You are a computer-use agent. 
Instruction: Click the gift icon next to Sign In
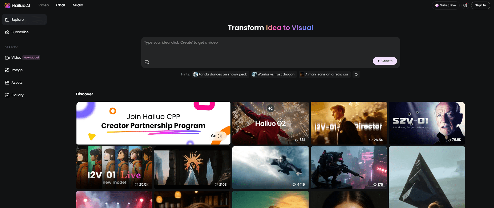pyautogui.click(x=465, y=5)
